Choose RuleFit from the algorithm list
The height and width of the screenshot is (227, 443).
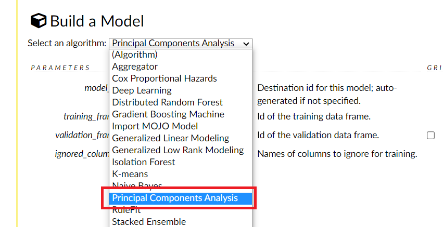tap(126, 210)
